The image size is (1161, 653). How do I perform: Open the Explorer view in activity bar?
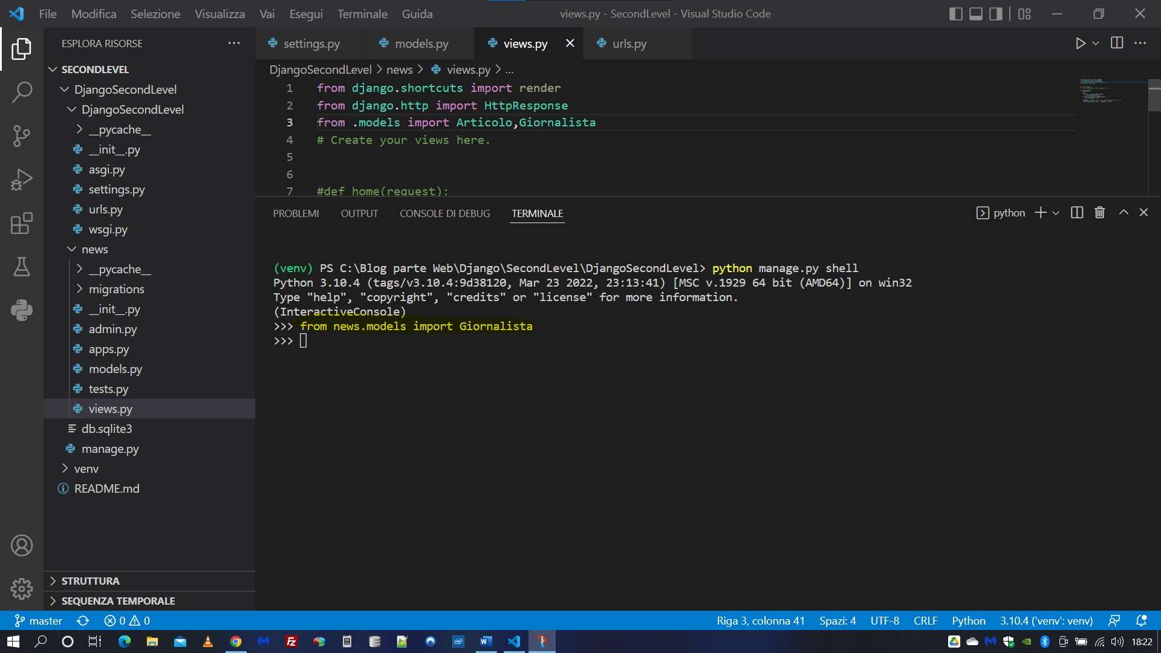tap(22, 49)
